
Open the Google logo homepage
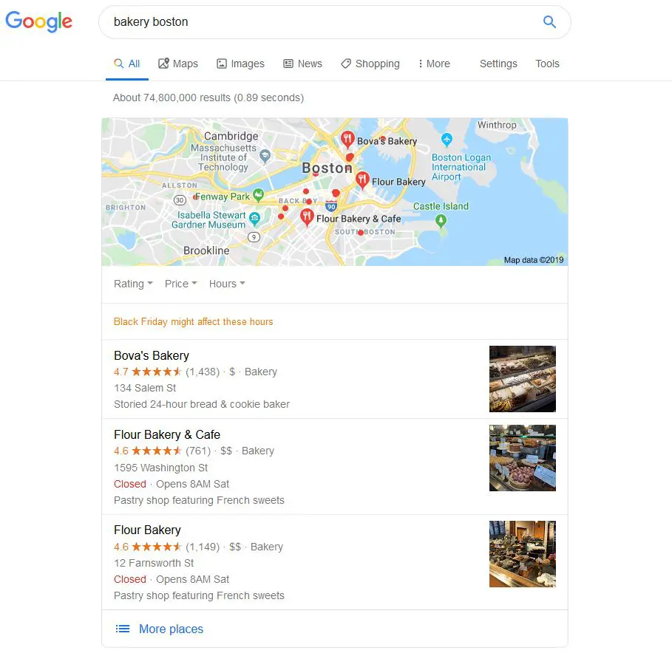click(x=38, y=21)
